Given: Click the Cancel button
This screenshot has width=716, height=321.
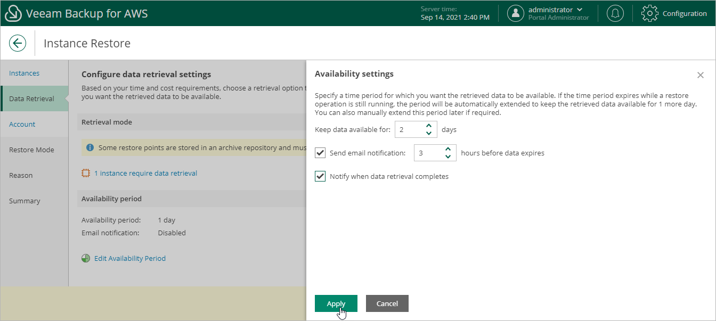Looking at the screenshot, I should pyautogui.click(x=387, y=303).
